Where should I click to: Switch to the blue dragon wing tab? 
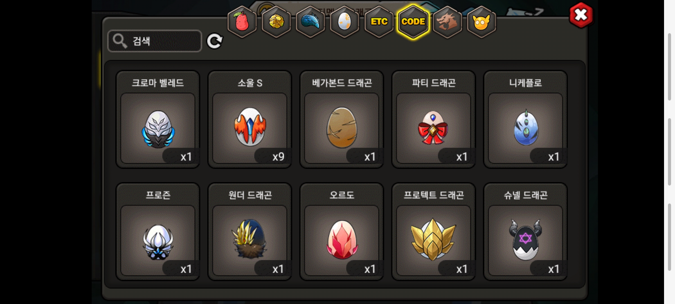(310, 22)
